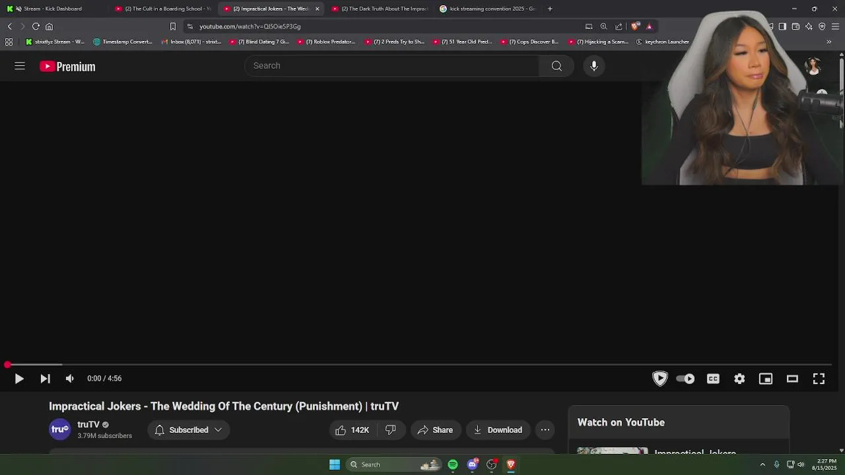The width and height of the screenshot is (845, 475).
Task: Expand the bookmarks overflow chevron
Action: [x=829, y=42]
